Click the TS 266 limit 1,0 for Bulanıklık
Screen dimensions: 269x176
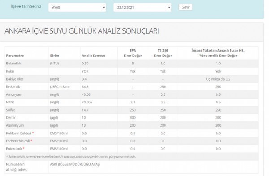[x=163, y=64]
